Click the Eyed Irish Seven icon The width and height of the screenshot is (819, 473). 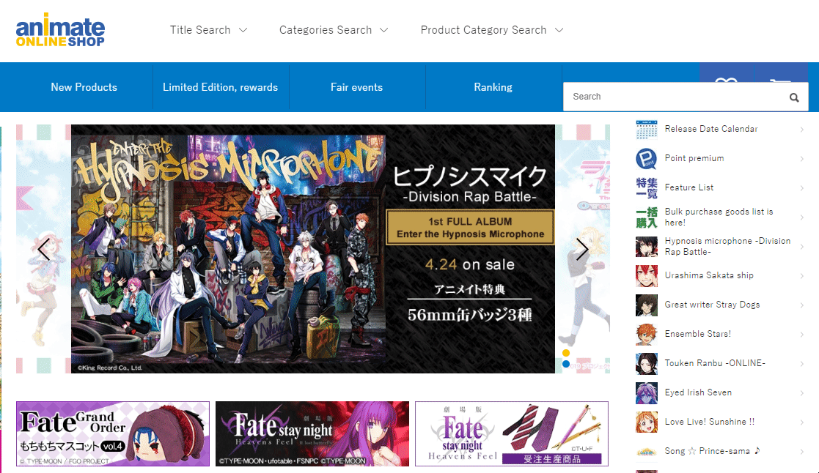click(x=646, y=392)
